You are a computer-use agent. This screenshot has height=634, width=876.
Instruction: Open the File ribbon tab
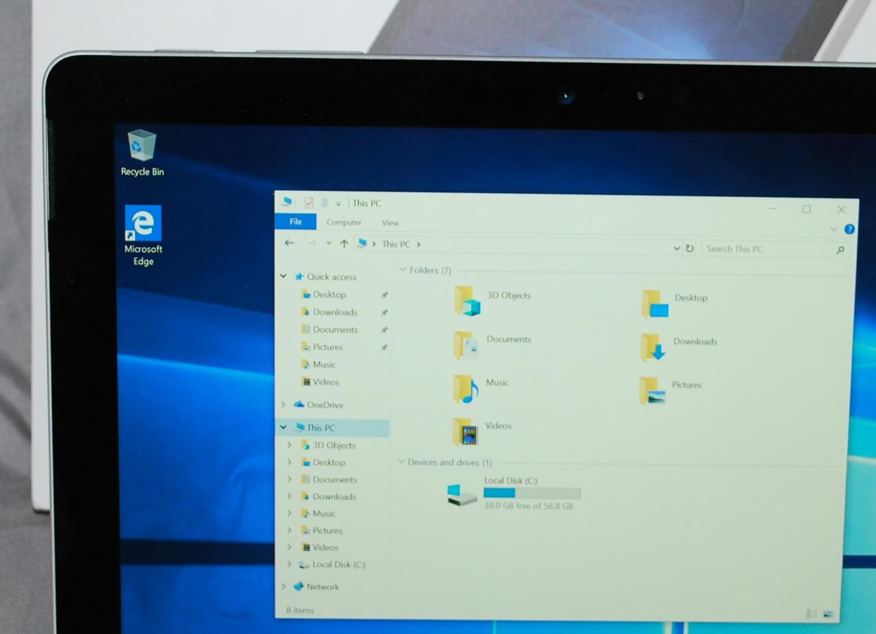(295, 222)
